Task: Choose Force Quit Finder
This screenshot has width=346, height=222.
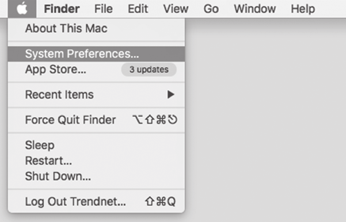Action: coord(96,120)
